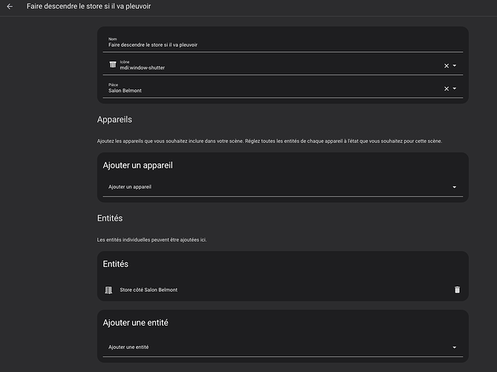Click the Salon Belmont room field
Screen dimensions: 497x372
(x=283, y=89)
